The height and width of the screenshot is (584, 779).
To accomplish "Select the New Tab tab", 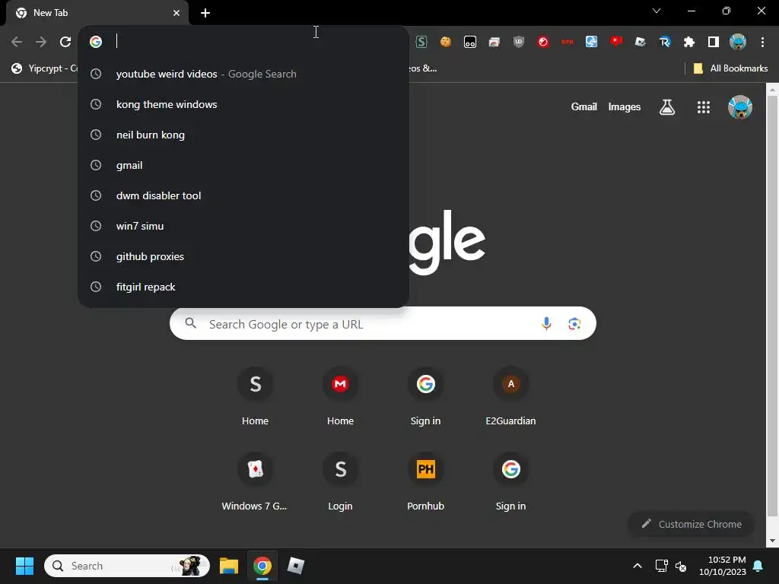I will pos(97,13).
